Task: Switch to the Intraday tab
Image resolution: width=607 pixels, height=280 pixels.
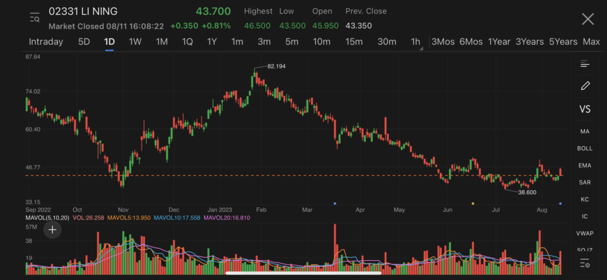Action: point(46,42)
